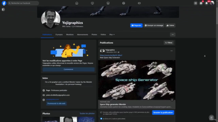Viewport: 218px width, 122px height.
Task: Open the Facebook home icon
Action: 77,3
